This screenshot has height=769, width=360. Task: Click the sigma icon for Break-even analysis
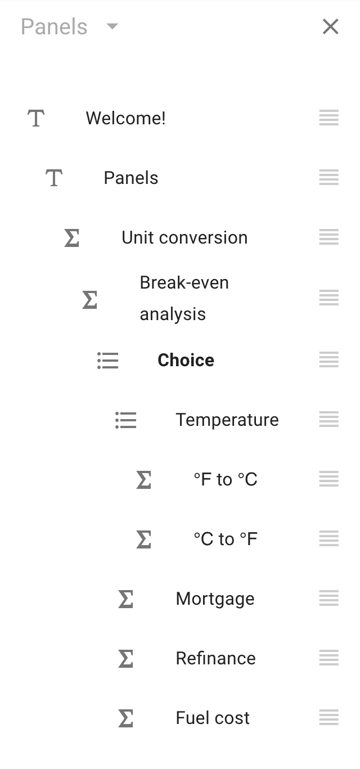(90, 299)
